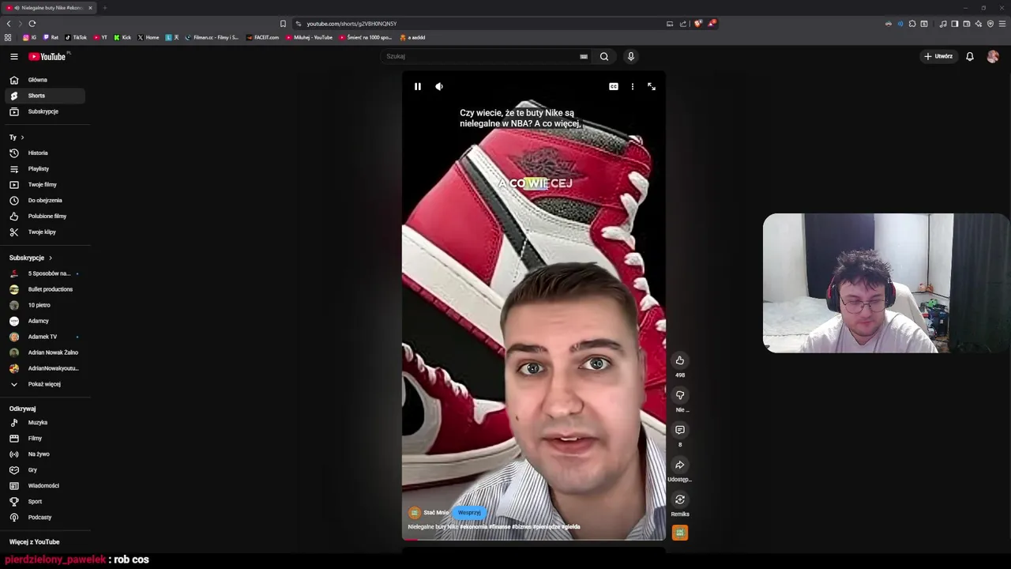1011x569 pixels.
Task: Open Playlisty in the sidebar
Action: pos(45,168)
